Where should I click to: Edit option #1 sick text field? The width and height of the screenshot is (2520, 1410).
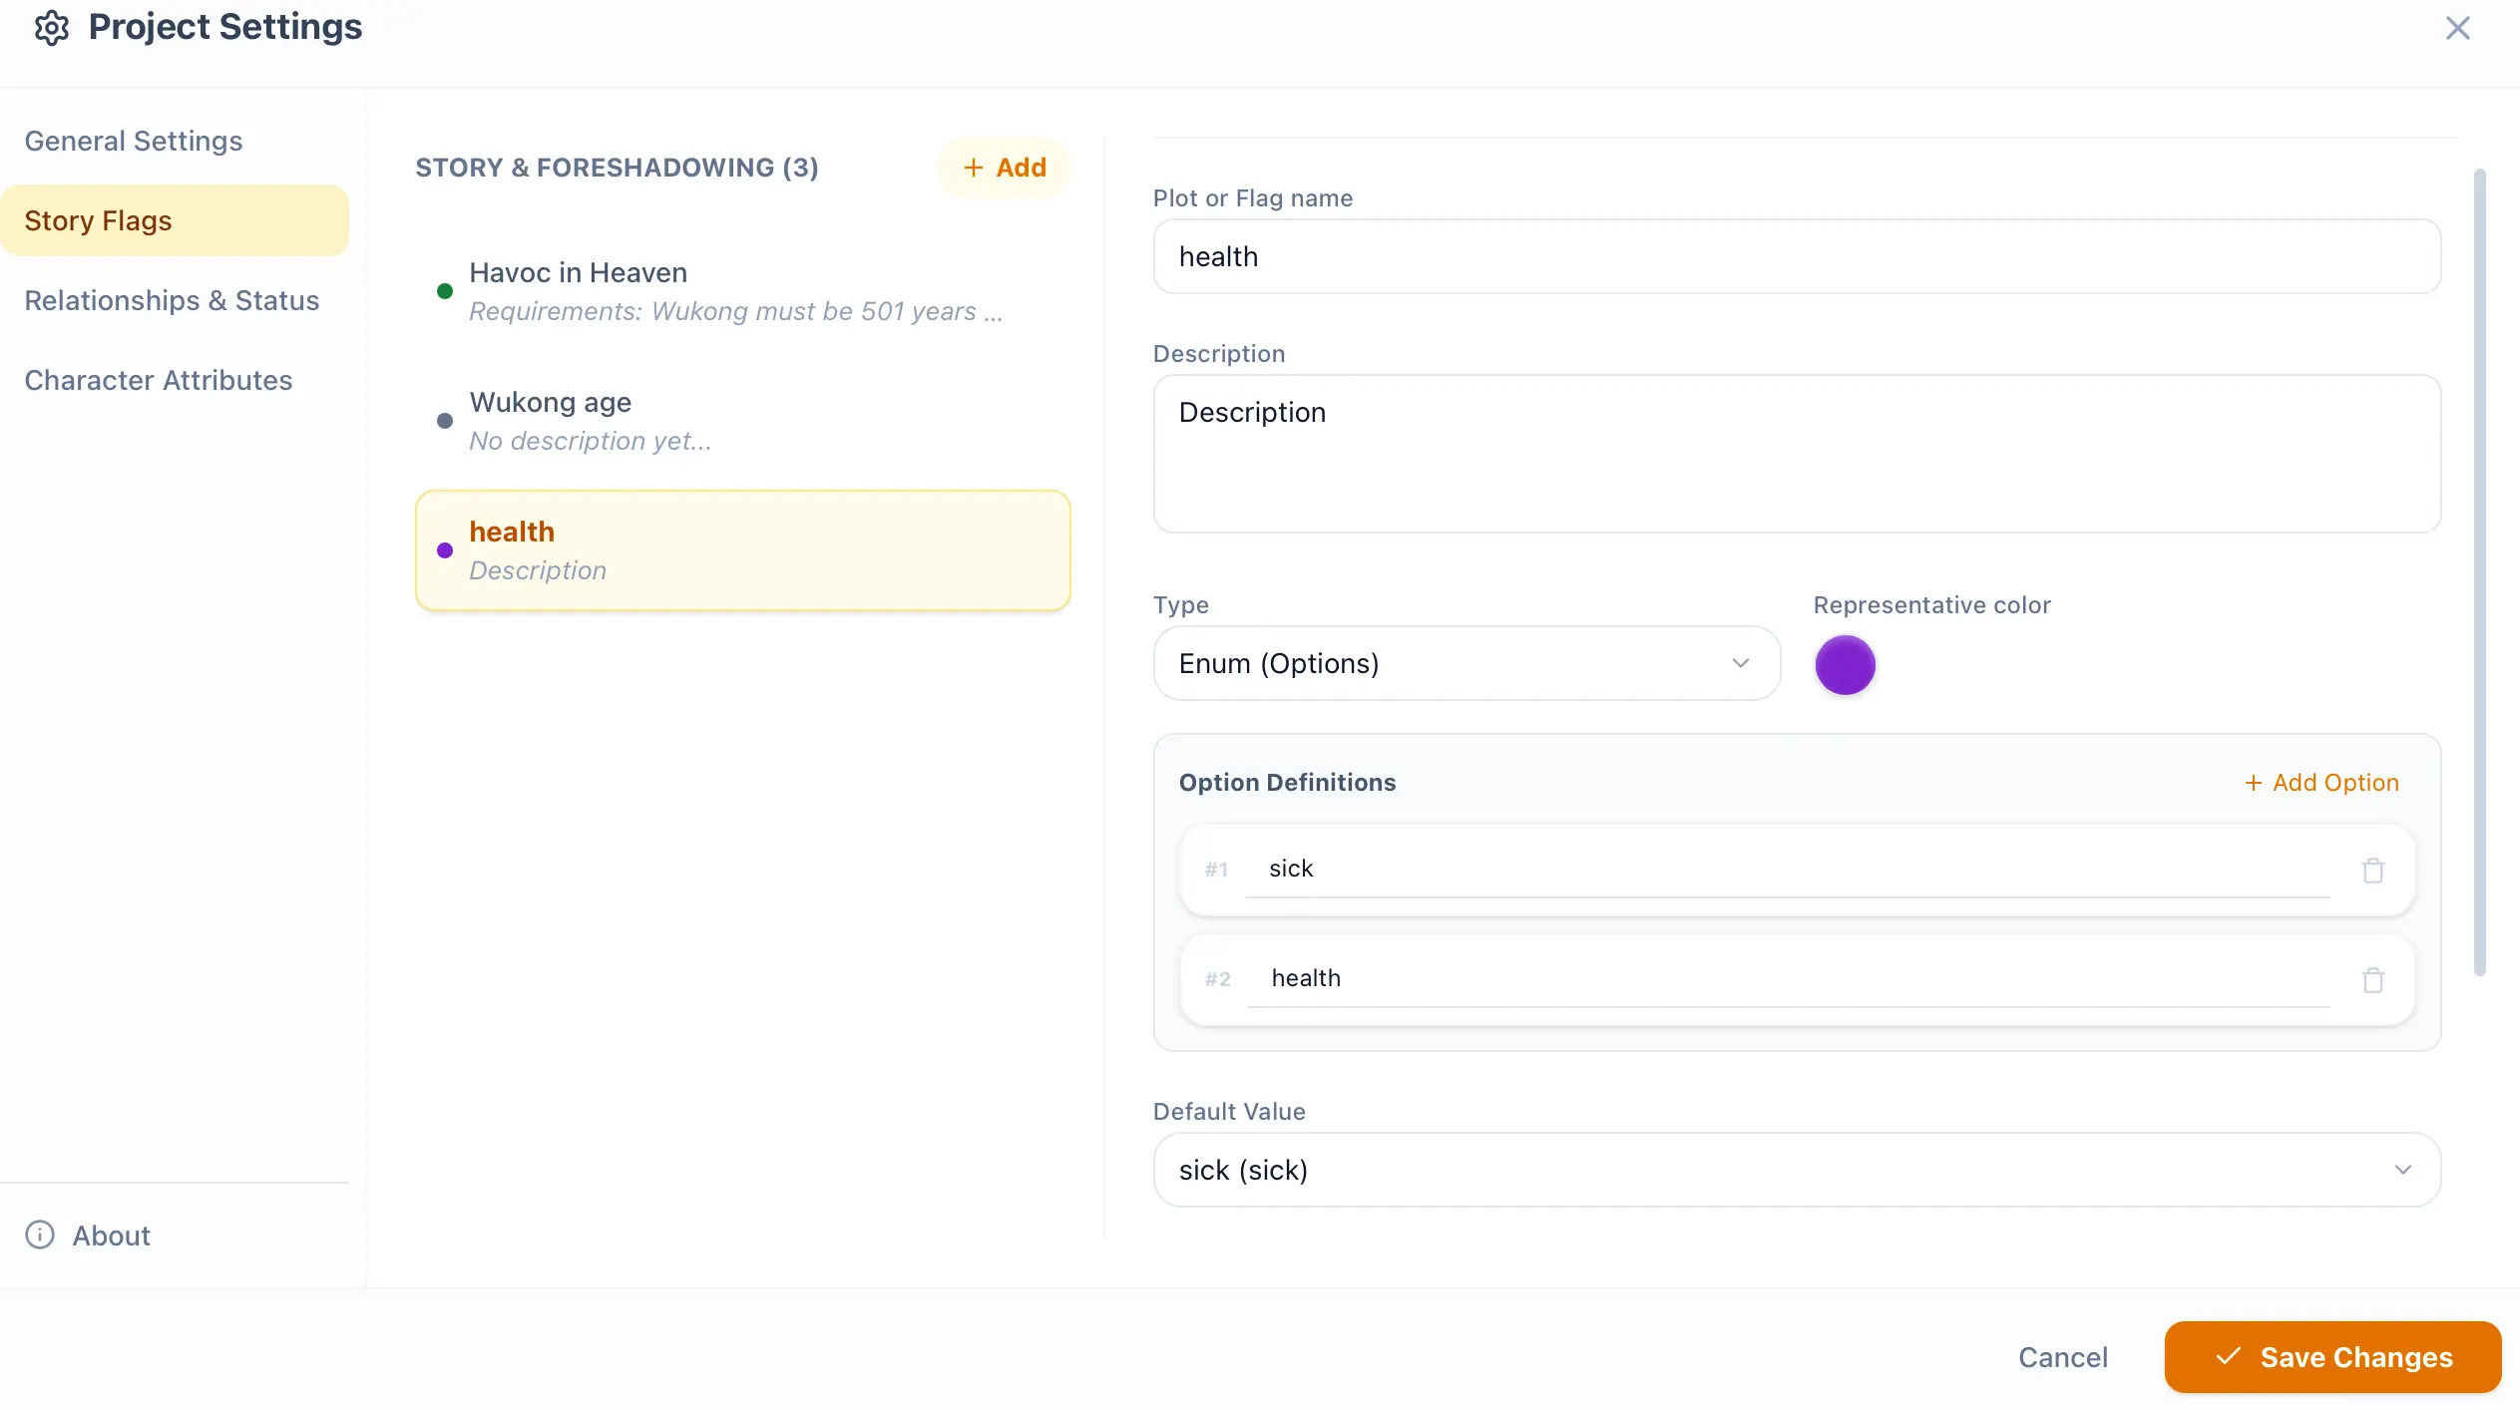click(1788, 870)
